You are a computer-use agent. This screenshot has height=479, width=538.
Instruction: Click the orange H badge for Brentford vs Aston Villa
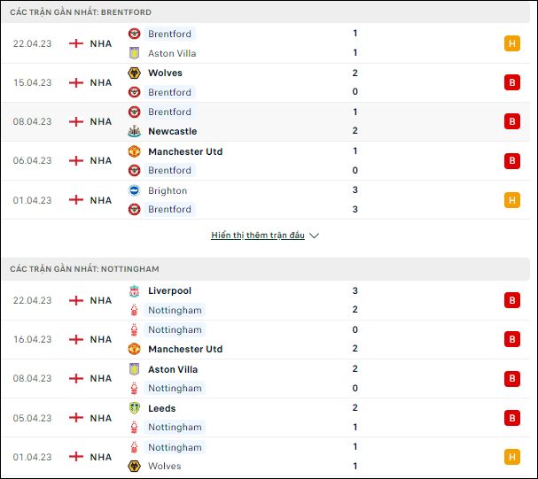[512, 43]
